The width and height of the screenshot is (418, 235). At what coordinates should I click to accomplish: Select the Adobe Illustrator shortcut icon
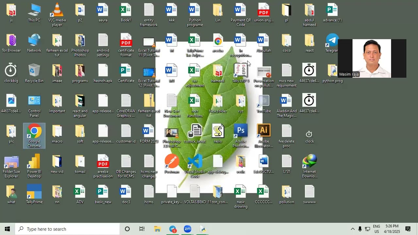click(264, 136)
